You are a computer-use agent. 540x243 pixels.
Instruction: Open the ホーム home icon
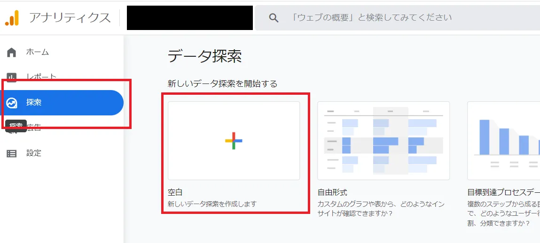pos(12,53)
